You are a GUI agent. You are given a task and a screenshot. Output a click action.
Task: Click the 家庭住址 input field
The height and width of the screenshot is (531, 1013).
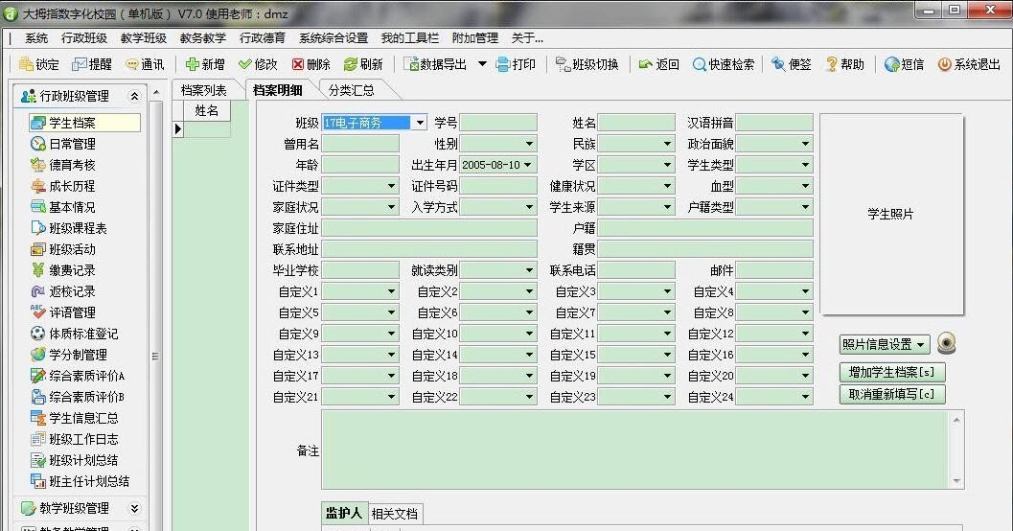[x=429, y=228]
